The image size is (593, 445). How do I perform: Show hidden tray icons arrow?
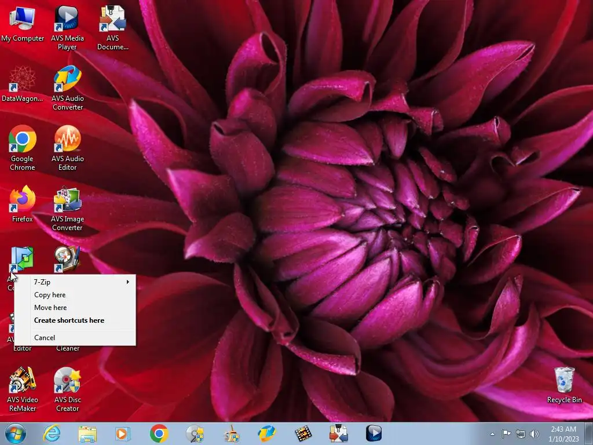pos(492,434)
